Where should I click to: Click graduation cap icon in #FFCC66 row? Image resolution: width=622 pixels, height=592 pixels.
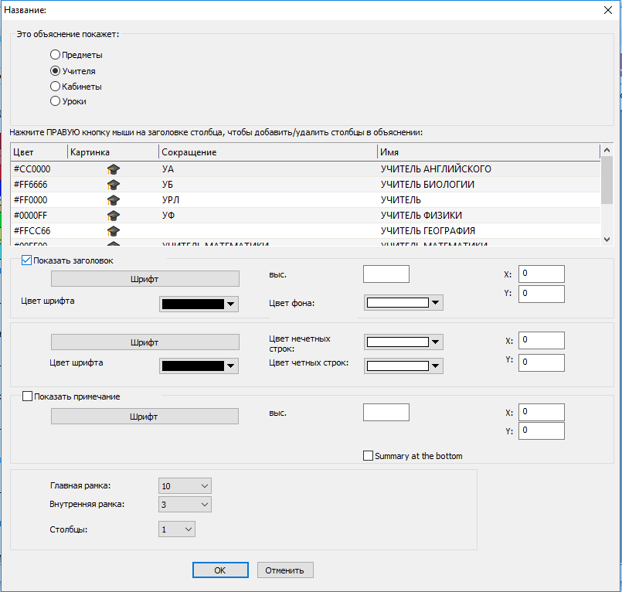pos(114,231)
